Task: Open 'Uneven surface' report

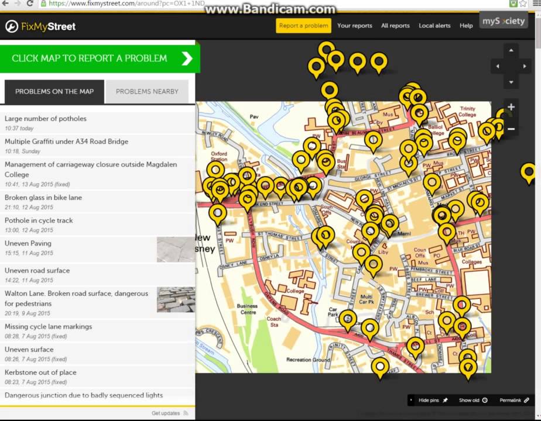Action: click(x=98, y=354)
